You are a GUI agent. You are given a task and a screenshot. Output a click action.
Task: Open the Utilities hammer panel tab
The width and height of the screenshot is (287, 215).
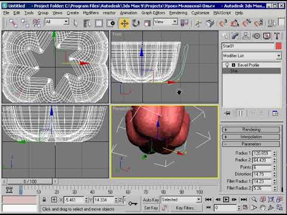277,36
